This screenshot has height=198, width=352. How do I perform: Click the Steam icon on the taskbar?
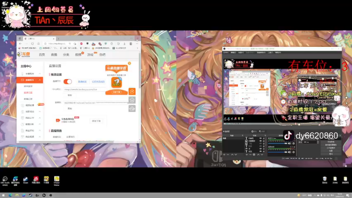point(30,195)
